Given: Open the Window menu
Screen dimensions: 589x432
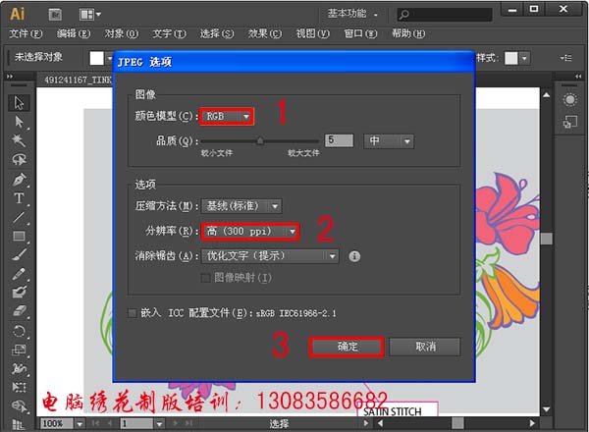Looking at the screenshot, I should click(x=360, y=33).
